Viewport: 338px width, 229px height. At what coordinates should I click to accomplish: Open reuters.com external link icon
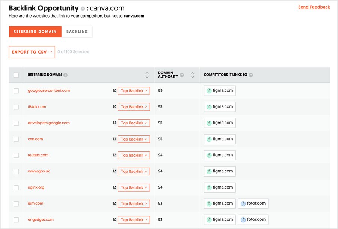point(115,155)
